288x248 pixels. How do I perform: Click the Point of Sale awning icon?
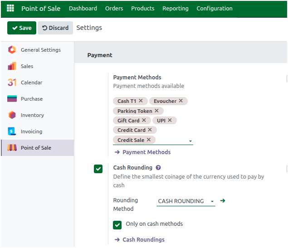(12, 148)
